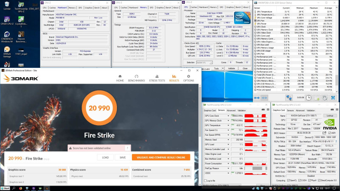Expand the GPU Memory Clock sensor dropdown
The height and width of the screenshot is (191, 340).
tap(228, 121)
